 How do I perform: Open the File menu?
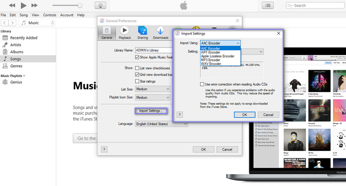[3, 15]
